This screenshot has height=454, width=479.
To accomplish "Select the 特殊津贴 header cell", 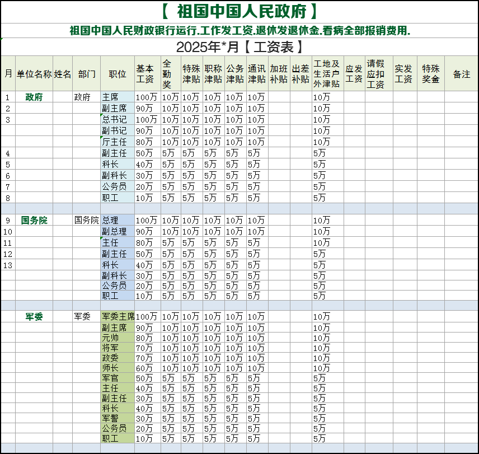I will pos(192,74).
